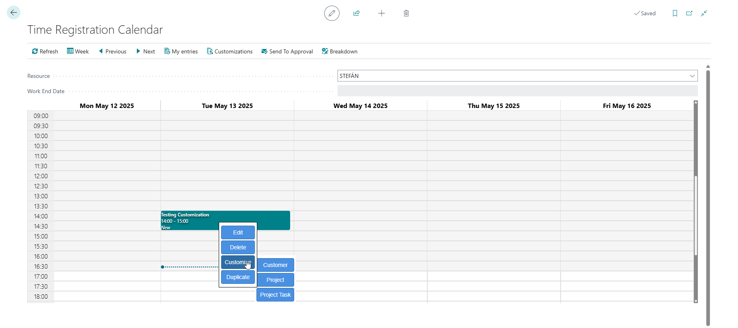
Task: Click the back arrow button
Action: tap(14, 13)
